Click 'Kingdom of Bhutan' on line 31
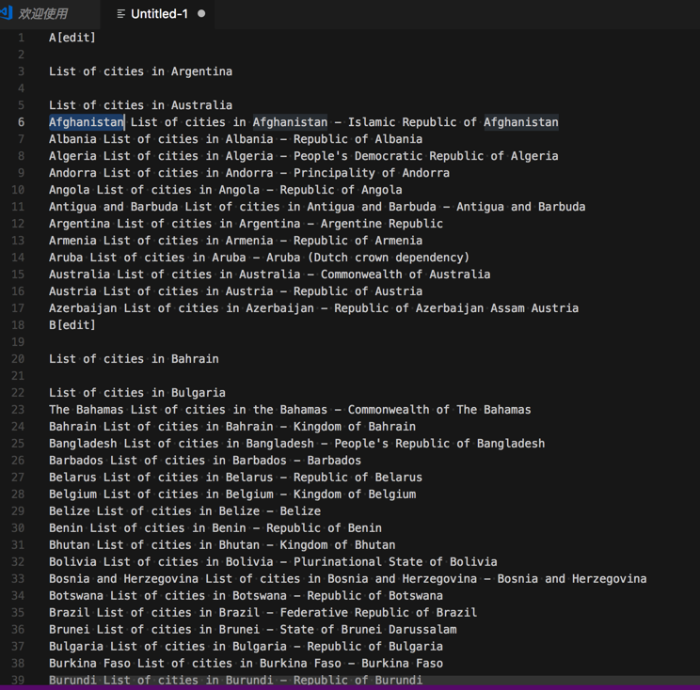The height and width of the screenshot is (690, 700). pyautogui.click(x=338, y=545)
